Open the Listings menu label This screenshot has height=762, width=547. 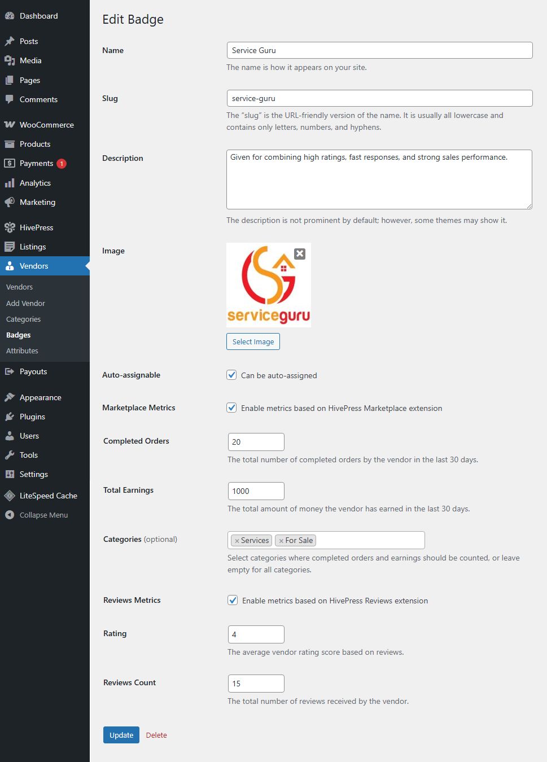coord(33,247)
